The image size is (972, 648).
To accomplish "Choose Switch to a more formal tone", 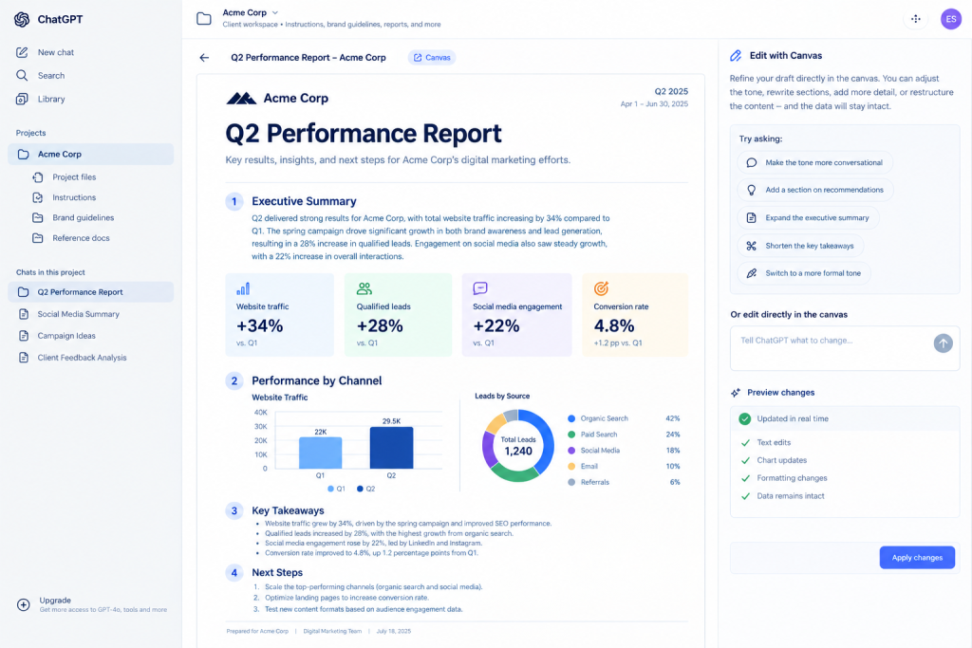I will 804,273.
